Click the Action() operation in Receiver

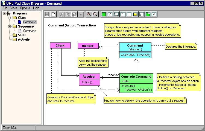87,82
